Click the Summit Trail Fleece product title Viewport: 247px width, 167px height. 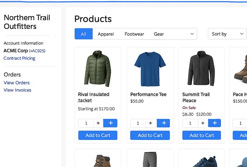click(x=196, y=97)
